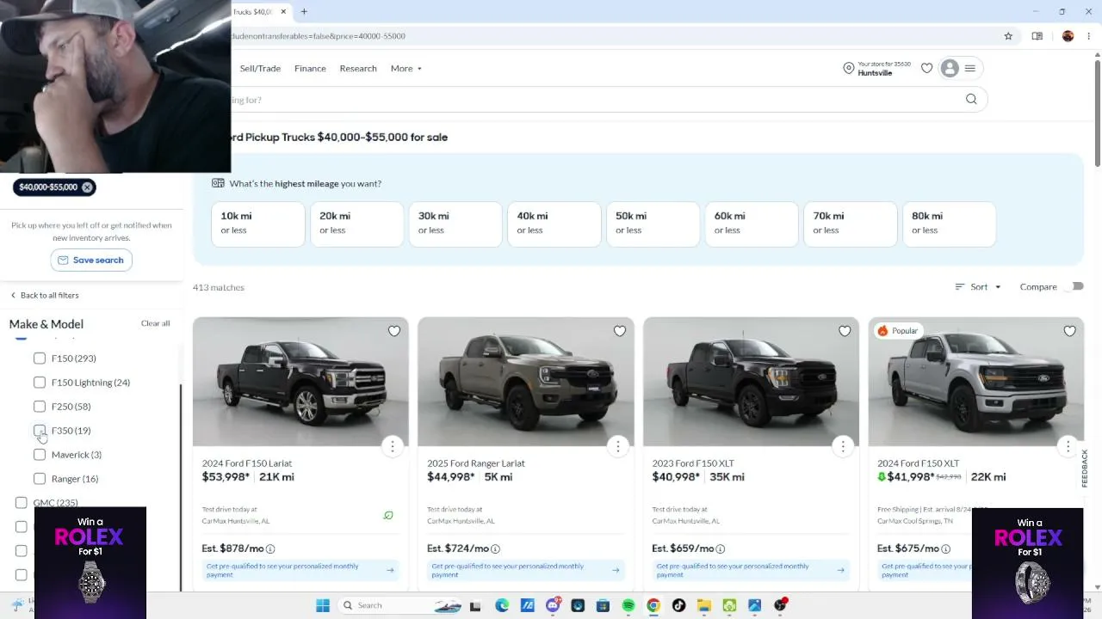Open the Feedback side tab
The image size is (1102, 619).
coord(1085,469)
